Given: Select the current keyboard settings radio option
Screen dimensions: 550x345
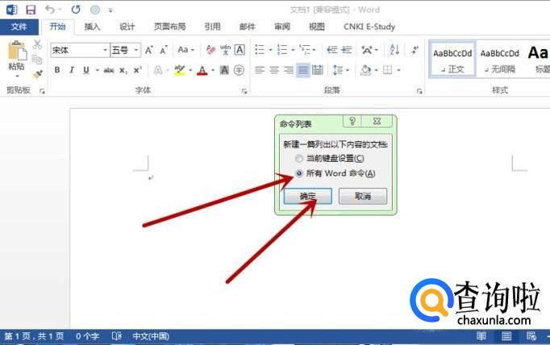Looking at the screenshot, I should click(299, 159).
